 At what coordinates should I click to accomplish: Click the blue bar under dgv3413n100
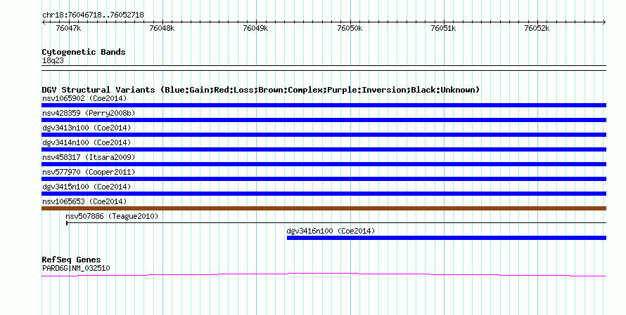pos(324,135)
